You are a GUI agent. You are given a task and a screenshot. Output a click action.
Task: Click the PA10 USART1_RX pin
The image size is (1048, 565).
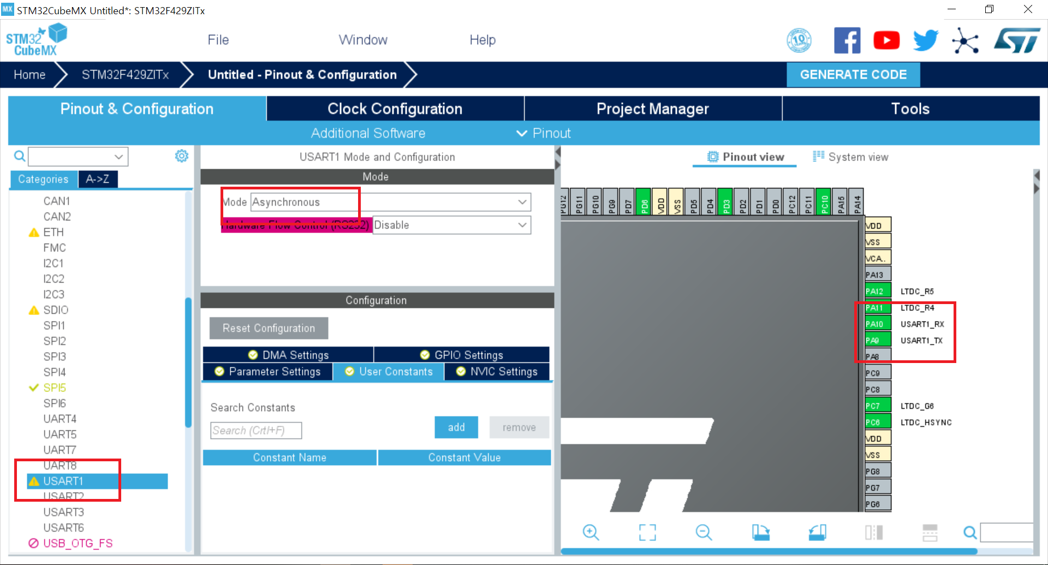coord(878,324)
